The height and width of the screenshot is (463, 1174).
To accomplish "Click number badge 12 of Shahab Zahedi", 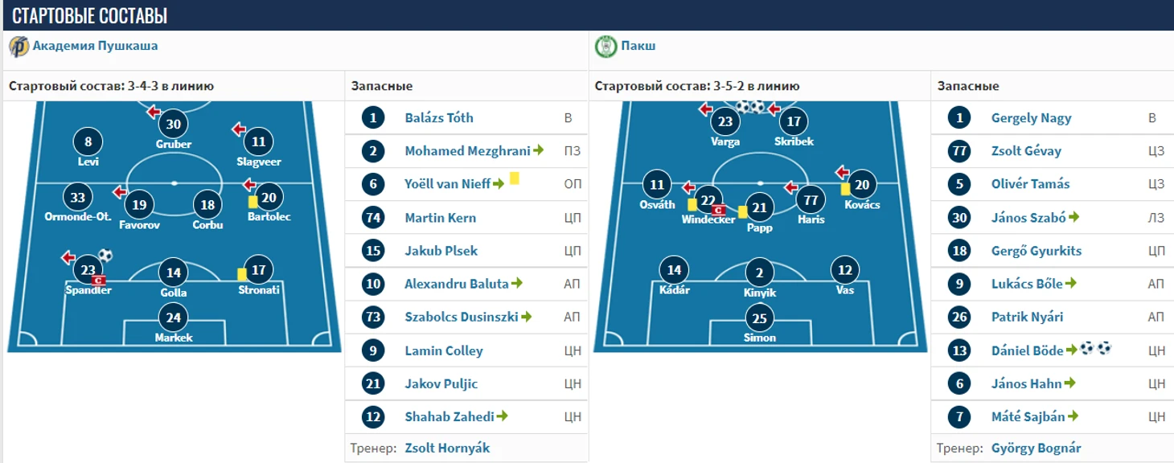I will point(372,417).
